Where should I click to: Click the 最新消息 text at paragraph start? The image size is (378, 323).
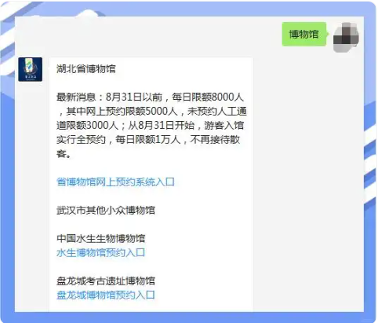[76, 97]
